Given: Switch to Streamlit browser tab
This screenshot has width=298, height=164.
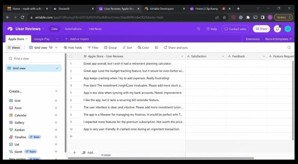Looking at the screenshot, I should click(73, 9).
